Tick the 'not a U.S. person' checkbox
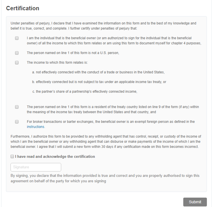The width and height of the screenshot is (214, 207). coord(17,53)
